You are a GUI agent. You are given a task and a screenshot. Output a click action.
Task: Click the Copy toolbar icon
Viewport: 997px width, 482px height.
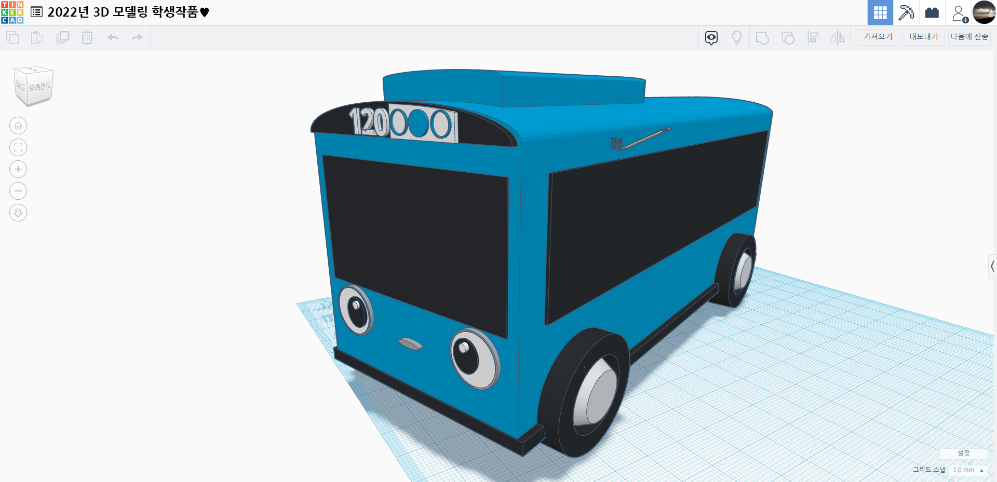coord(12,37)
